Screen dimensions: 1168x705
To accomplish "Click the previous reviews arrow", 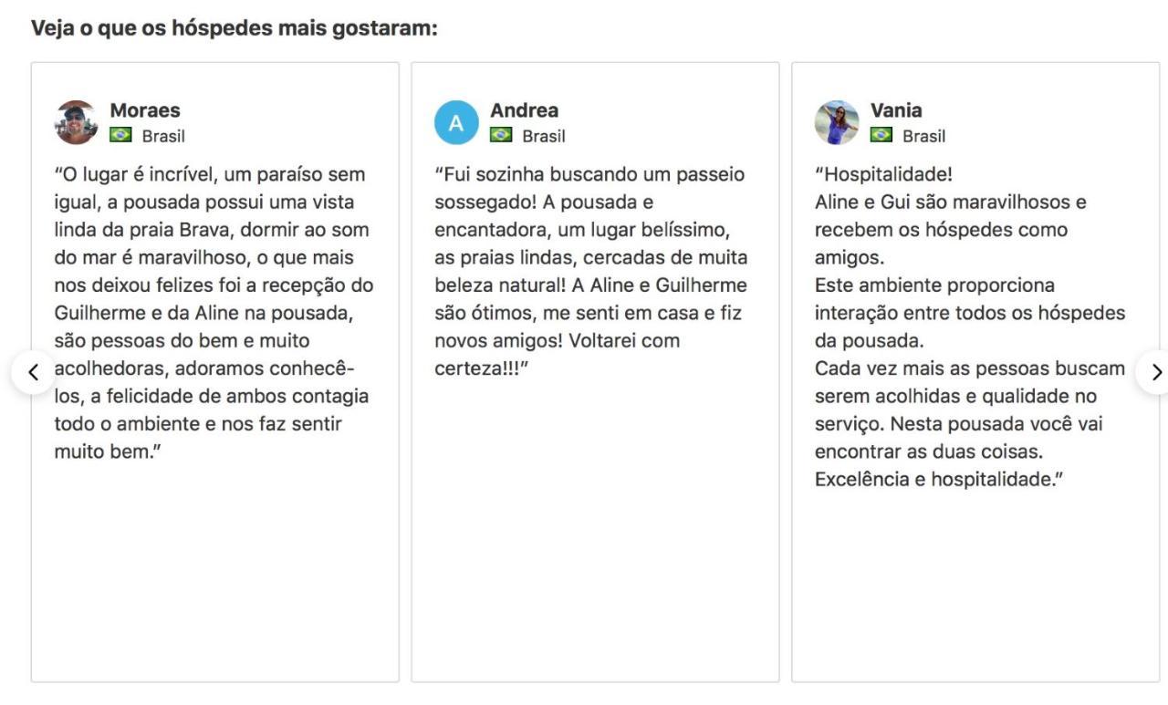I will [x=34, y=372].
